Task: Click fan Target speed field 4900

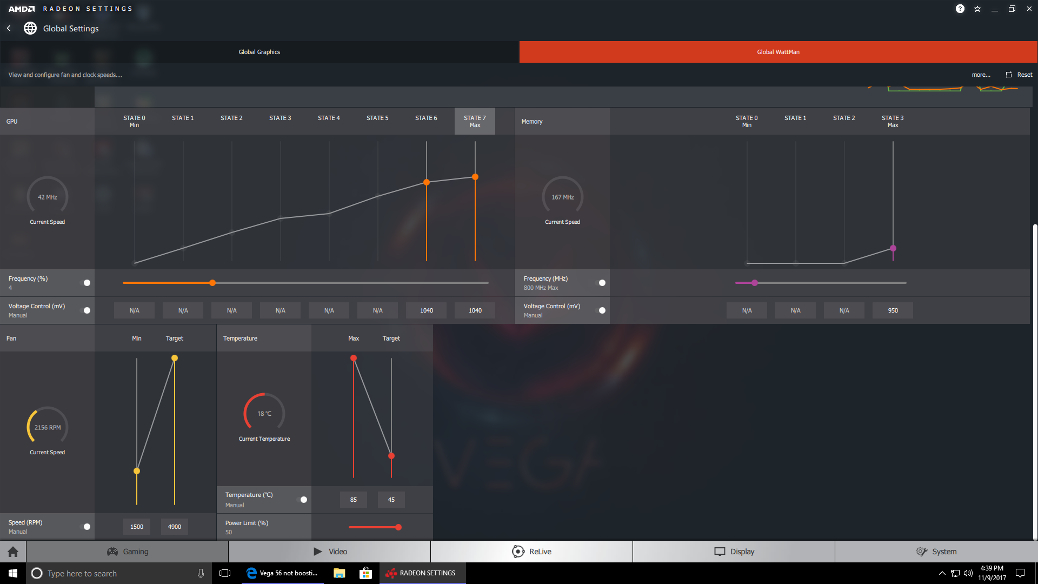Action: click(175, 527)
